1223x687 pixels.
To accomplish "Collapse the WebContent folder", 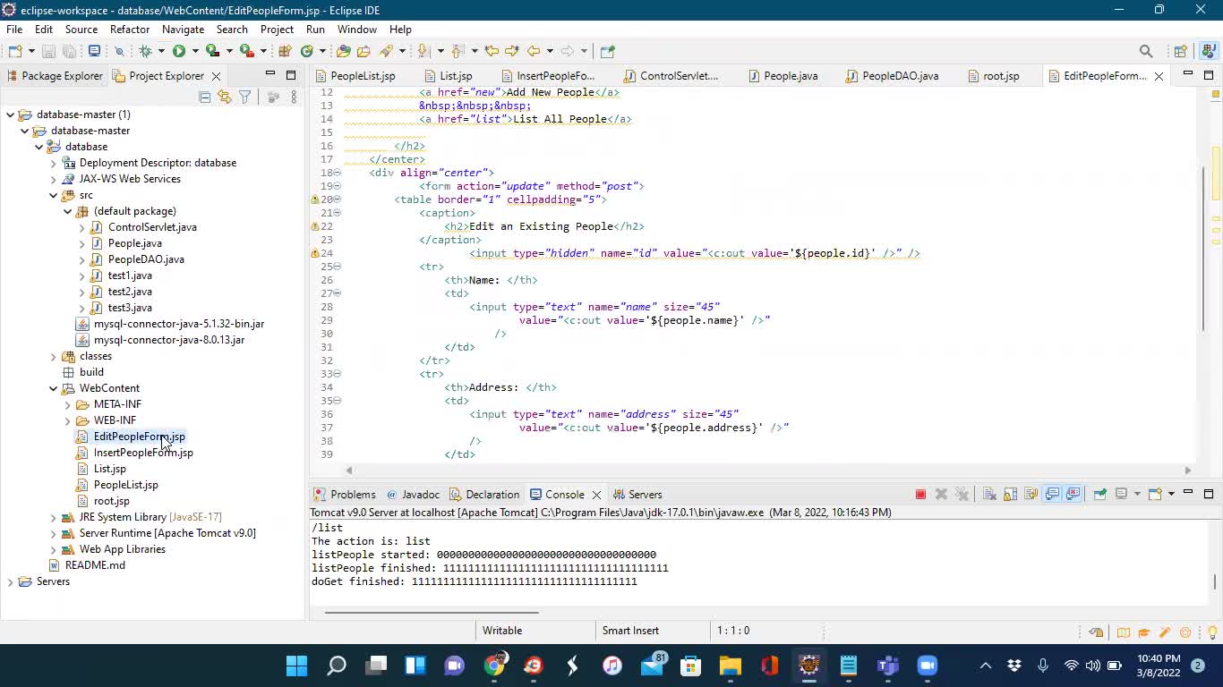I will (x=53, y=388).
